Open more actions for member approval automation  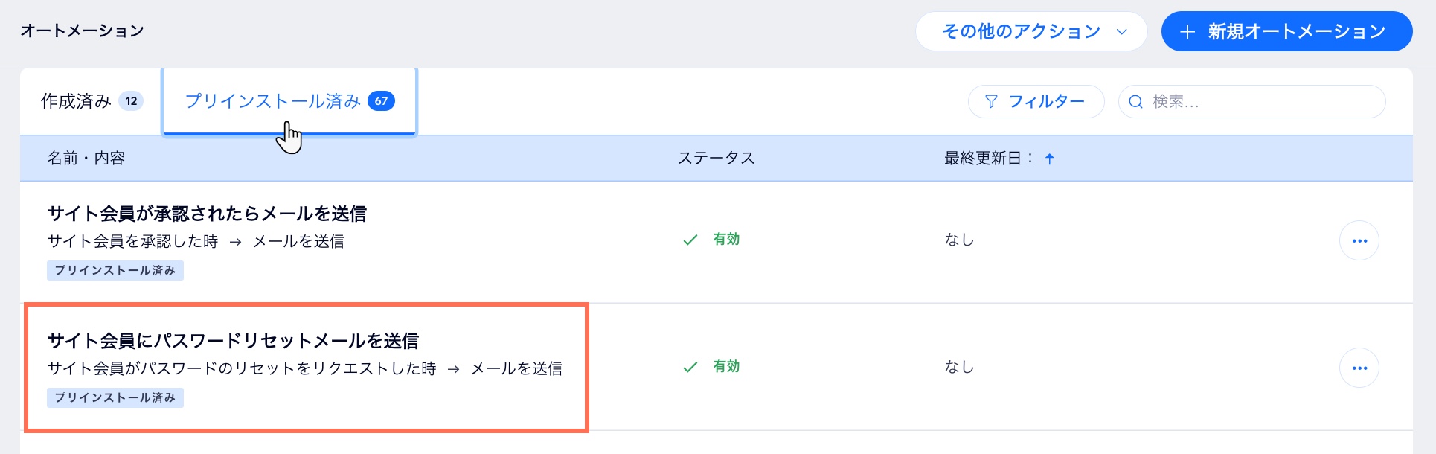coord(1360,240)
